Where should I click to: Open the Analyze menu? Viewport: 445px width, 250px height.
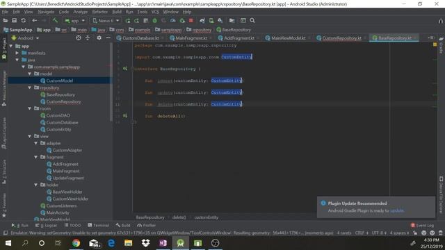pos(81,12)
